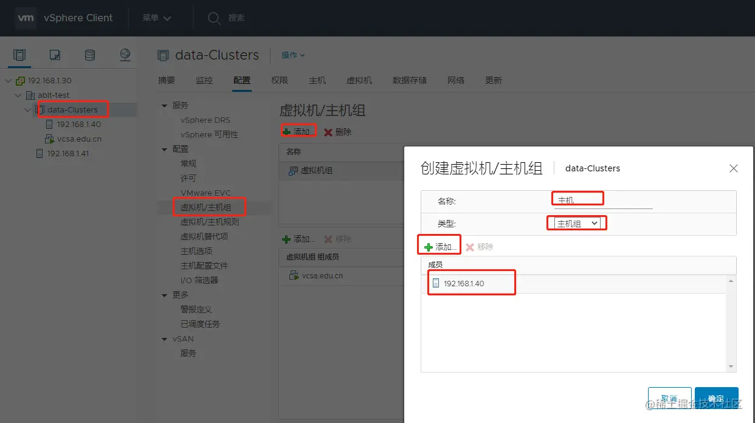This screenshot has width=755, height=423.
Task: Open 警报定义 page
Action: click(196, 310)
